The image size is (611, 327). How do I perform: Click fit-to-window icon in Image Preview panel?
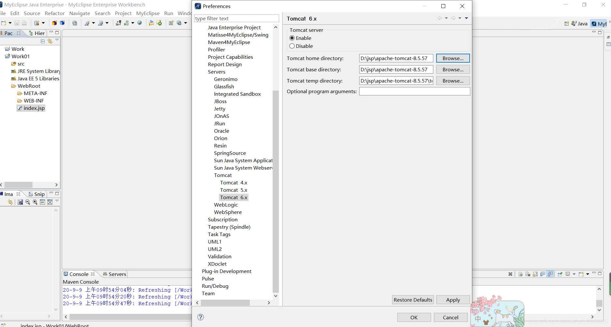point(50,202)
